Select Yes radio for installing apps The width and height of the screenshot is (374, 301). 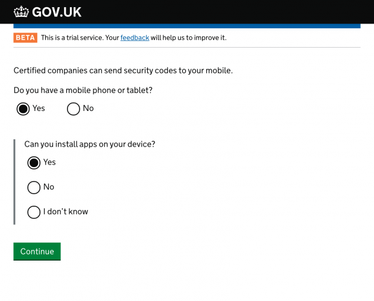point(34,163)
